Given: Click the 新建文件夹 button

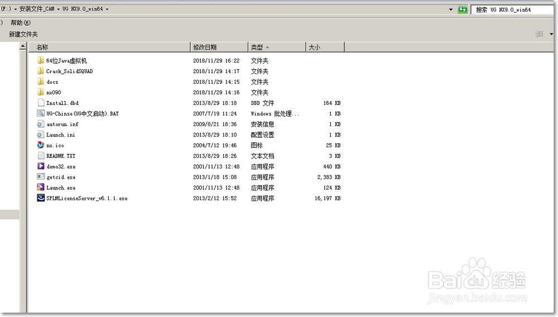Looking at the screenshot, I should [x=23, y=34].
